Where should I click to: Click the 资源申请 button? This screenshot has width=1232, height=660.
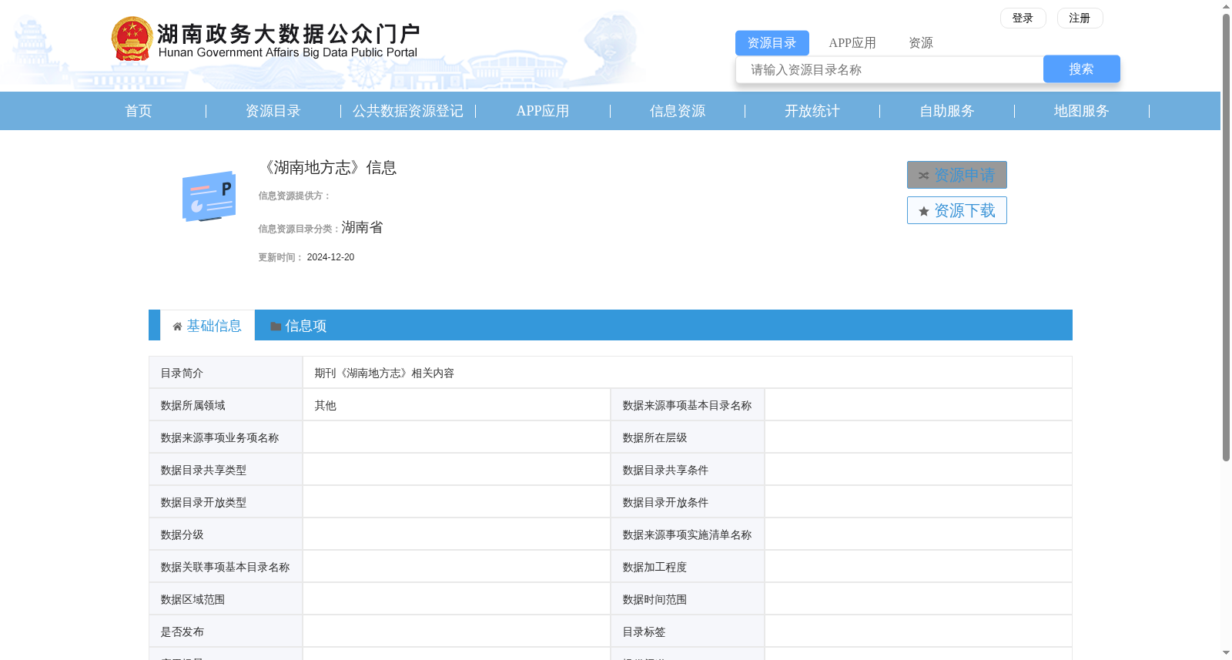point(956,175)
